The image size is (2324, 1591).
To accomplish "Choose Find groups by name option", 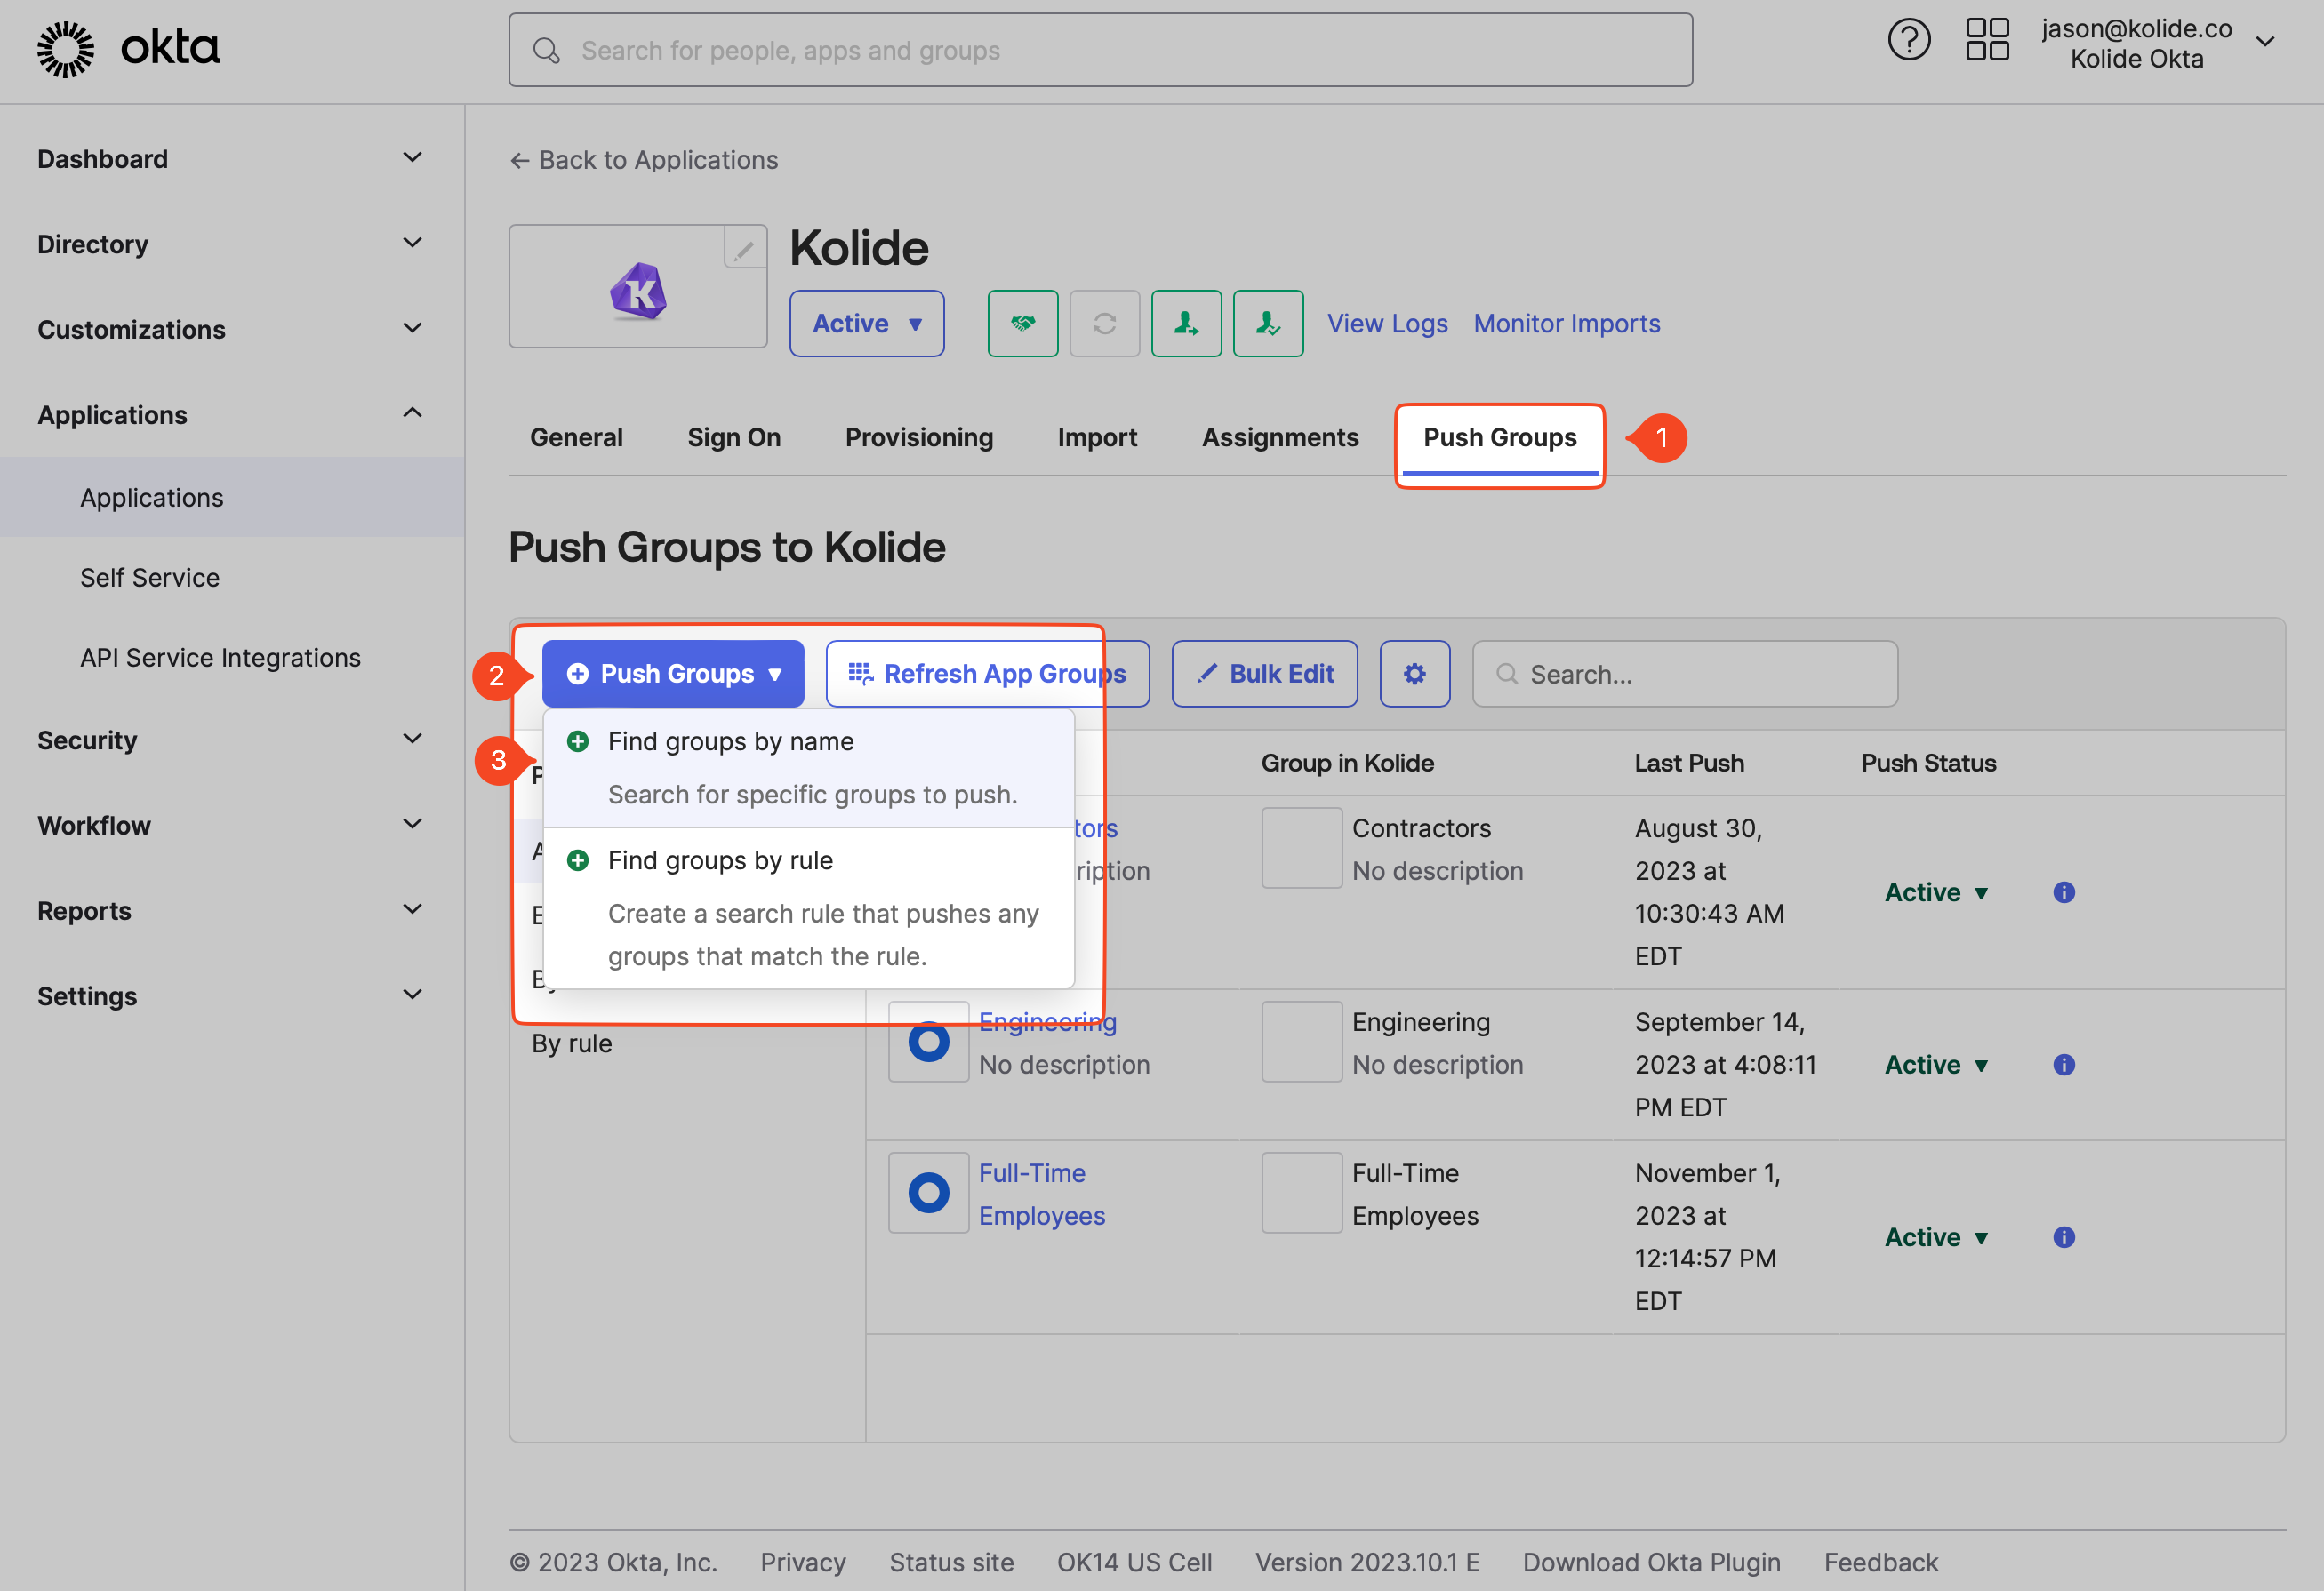I will [x=730, y=742].
